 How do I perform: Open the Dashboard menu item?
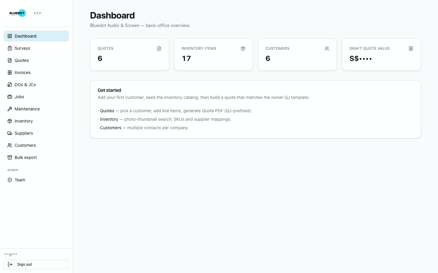pyautogui.click(x=36, y=36)
